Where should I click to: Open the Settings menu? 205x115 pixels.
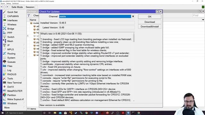[9, 4]
